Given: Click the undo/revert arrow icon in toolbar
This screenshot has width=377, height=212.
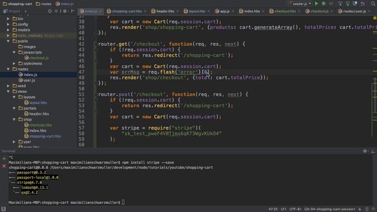Looking at the screenshot, I should [362, 4].
